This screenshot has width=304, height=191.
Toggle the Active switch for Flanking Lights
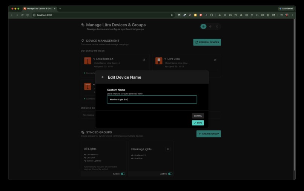(170, 174)
